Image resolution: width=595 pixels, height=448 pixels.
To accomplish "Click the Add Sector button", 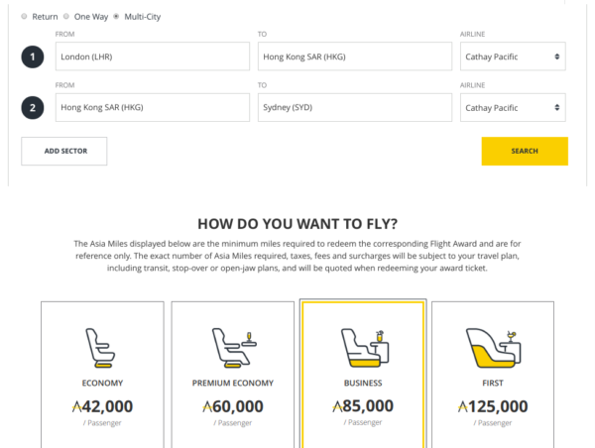I will [63, 151].
